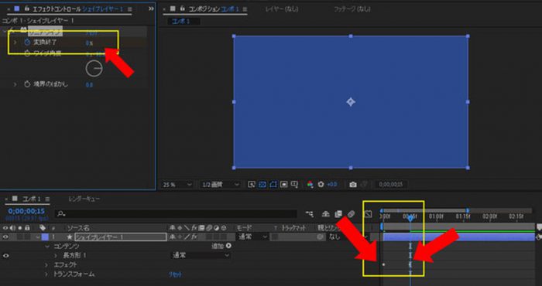Image resolution: width=542 pixels, height=286 pixels.
Task: Toggle mask and shape path visibility
Action: coord(273,185)
